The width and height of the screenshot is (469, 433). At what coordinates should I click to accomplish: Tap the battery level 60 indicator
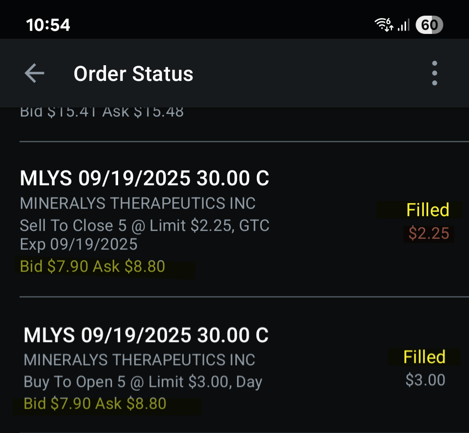tap(429, 25)
